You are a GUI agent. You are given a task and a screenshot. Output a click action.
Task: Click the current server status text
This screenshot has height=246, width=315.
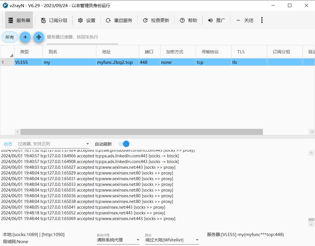(x=245, y=235)
